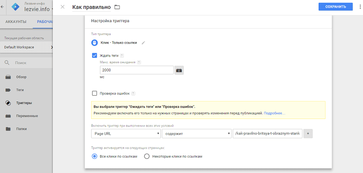Click the folder icon next to trigger name
The height and width of the screenshot is (173, 363).
(117, 7)
